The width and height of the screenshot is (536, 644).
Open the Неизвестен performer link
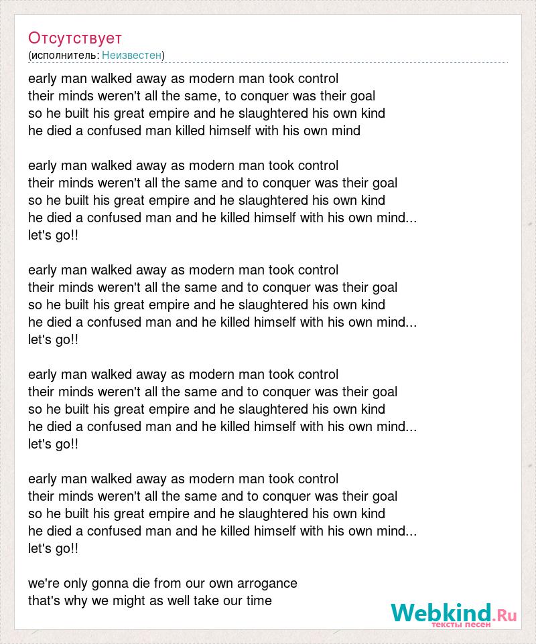click(x=131, y=55)
